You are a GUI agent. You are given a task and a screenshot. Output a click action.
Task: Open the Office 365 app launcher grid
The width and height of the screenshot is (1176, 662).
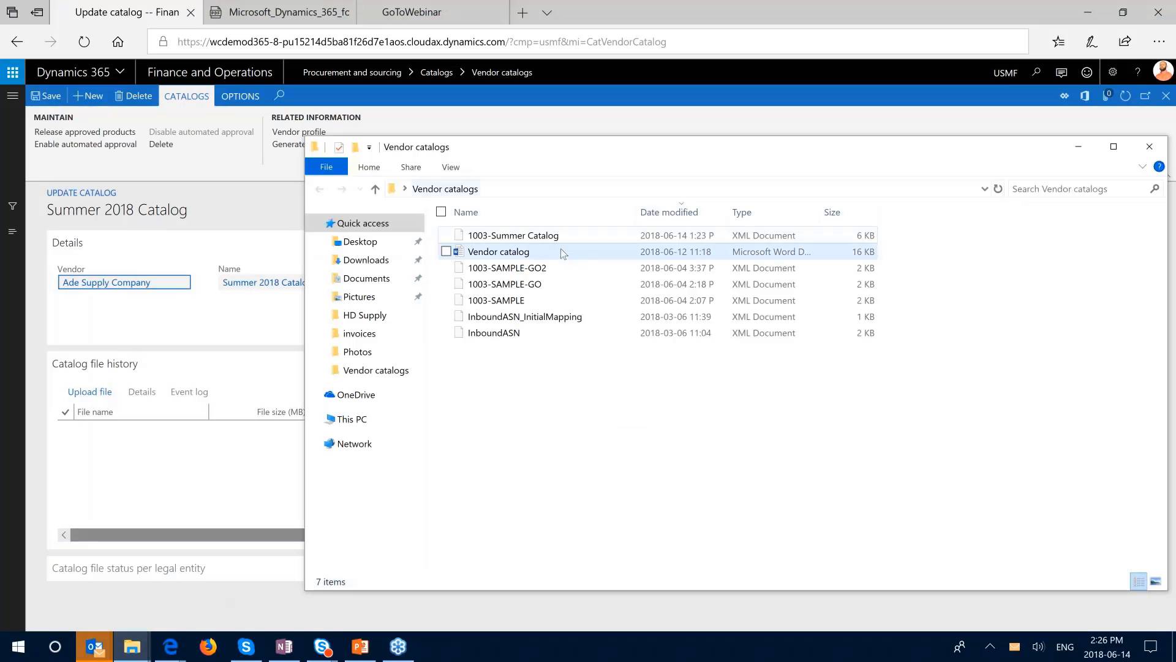coord(12,72)
